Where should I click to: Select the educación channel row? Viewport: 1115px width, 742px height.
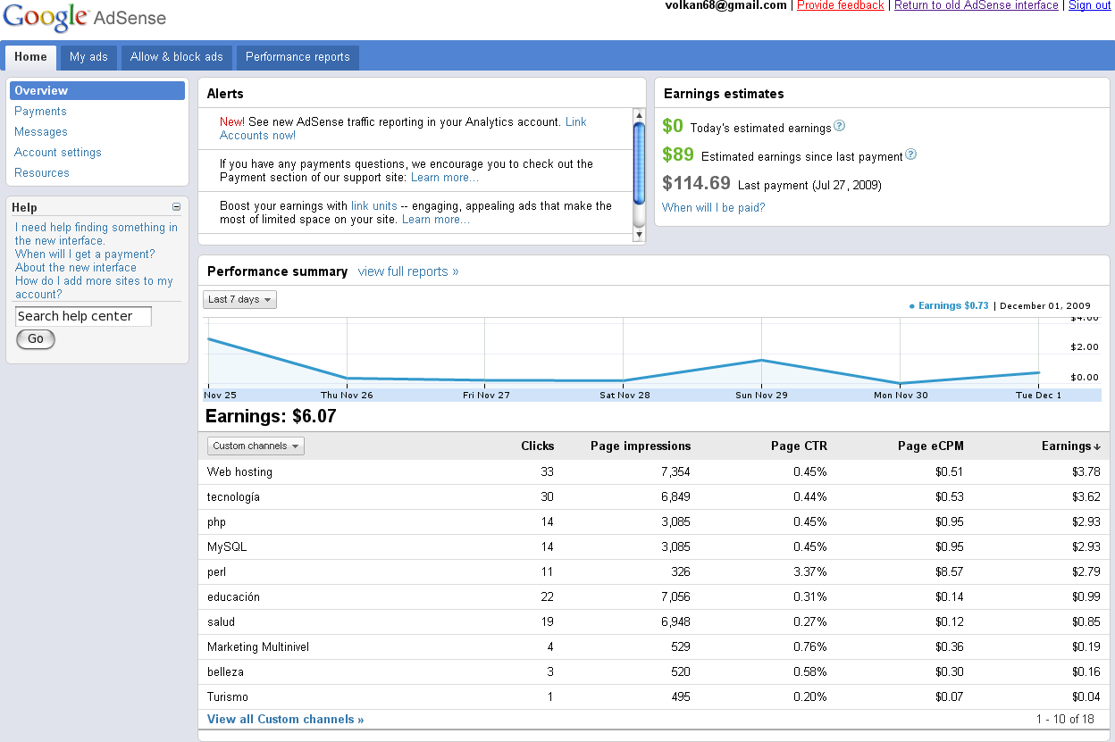coord(654,597)
